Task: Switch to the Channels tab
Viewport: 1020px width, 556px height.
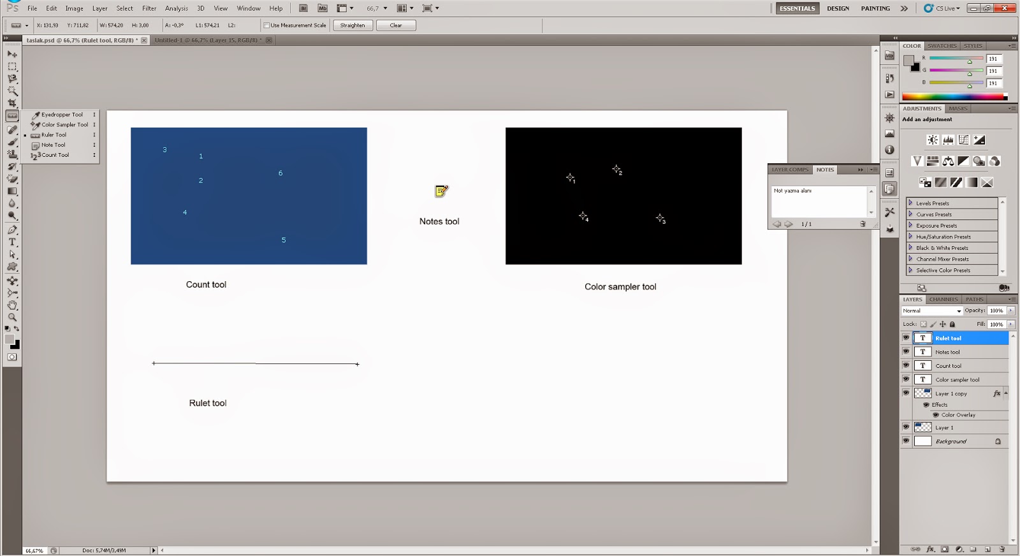Action: tap(943, 299)
